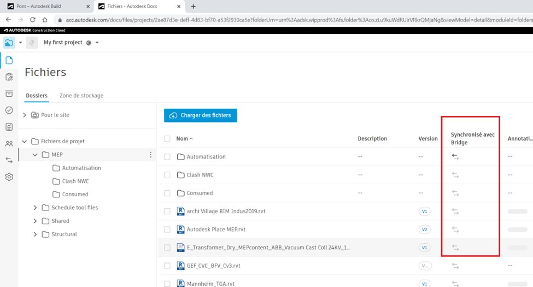Open the Reports icon in the sidebar

9,127
